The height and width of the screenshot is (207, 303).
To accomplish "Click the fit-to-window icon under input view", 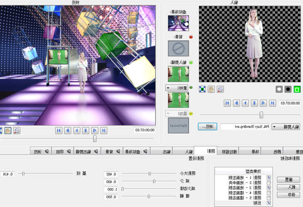I will tap(202, 89).
